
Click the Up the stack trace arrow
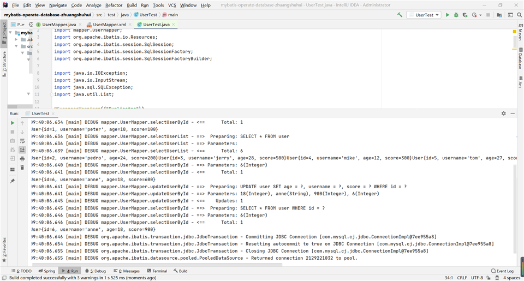22,123
